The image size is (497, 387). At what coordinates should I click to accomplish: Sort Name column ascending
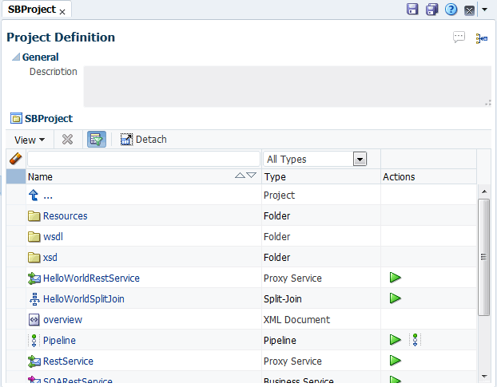(240, 176)
